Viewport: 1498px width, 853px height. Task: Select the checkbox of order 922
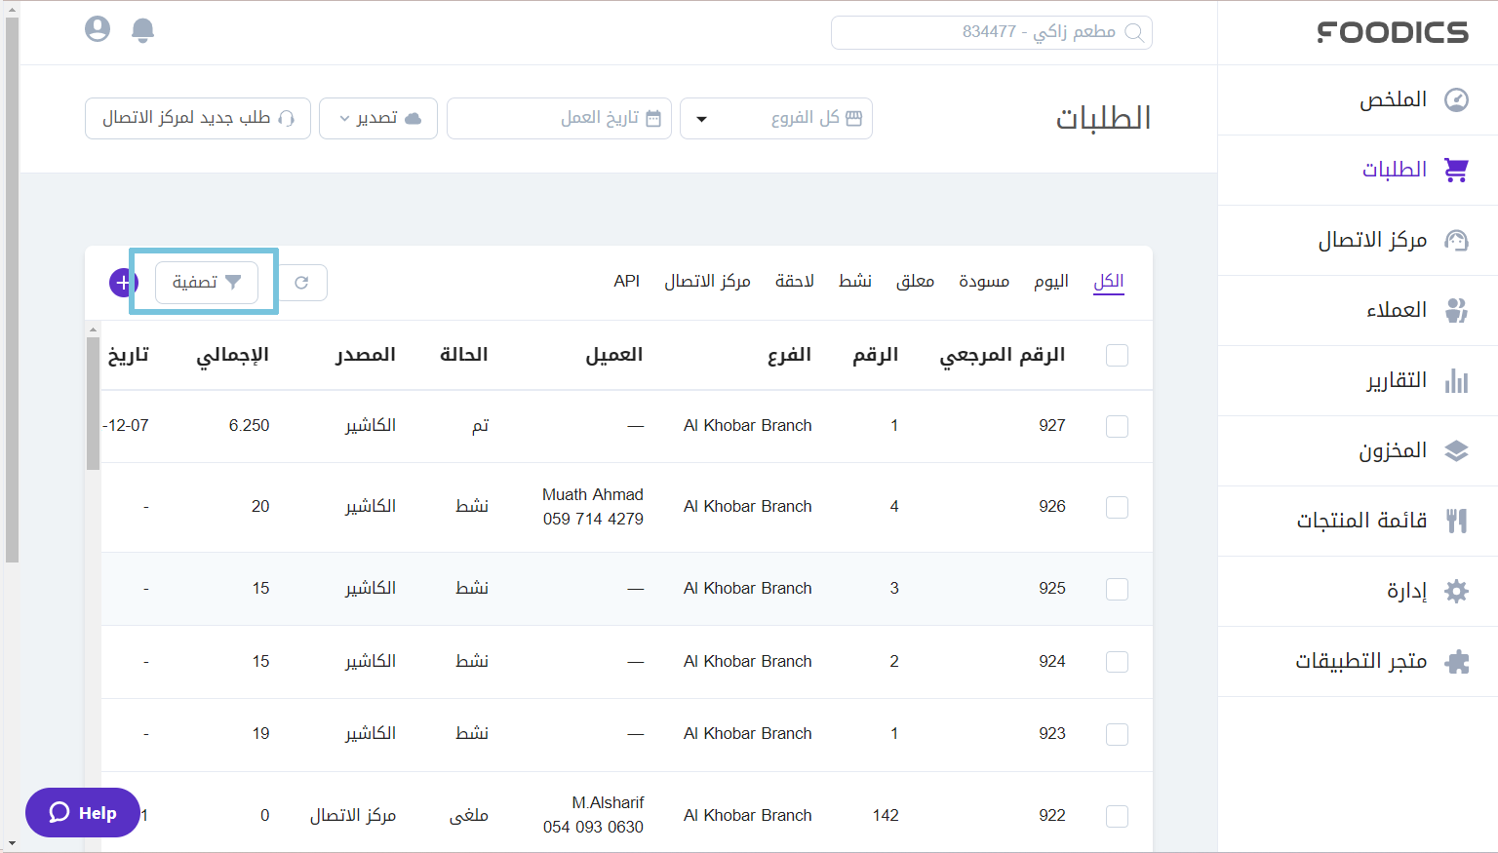point(1117,816)
